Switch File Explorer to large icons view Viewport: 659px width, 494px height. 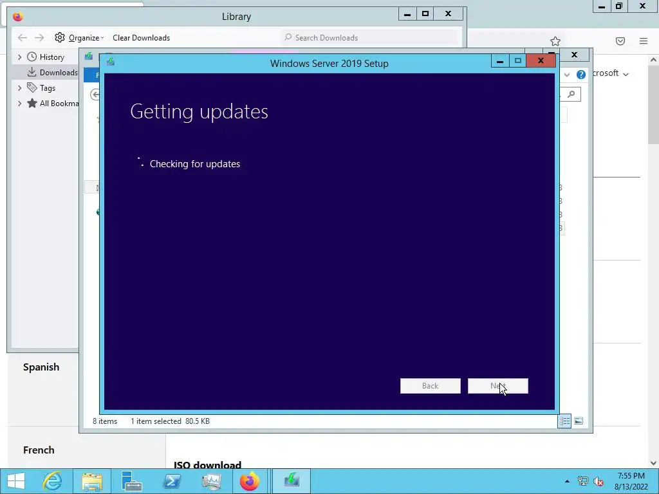pos(579,421)
